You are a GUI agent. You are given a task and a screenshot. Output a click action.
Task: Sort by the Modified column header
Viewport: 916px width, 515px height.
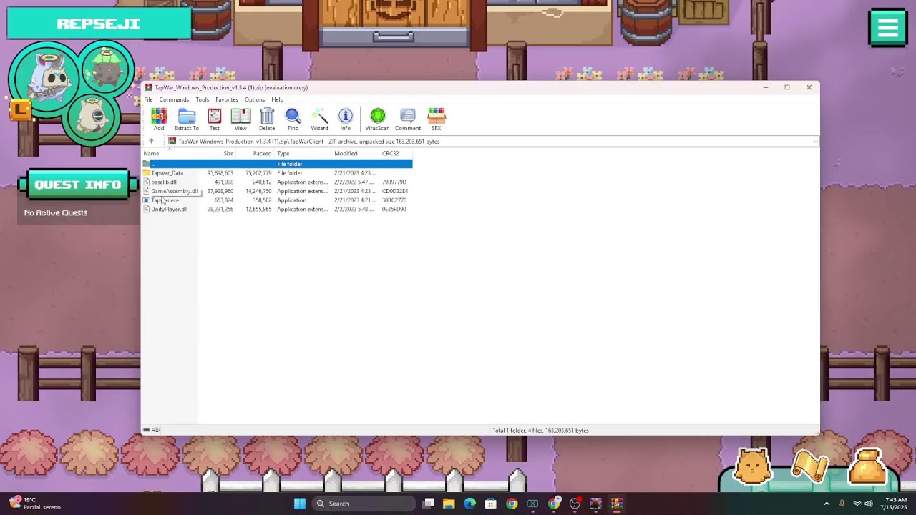click(x=356, y=154)
